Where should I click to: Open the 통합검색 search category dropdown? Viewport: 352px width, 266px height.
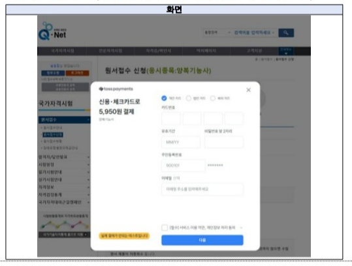coord(217,33)
